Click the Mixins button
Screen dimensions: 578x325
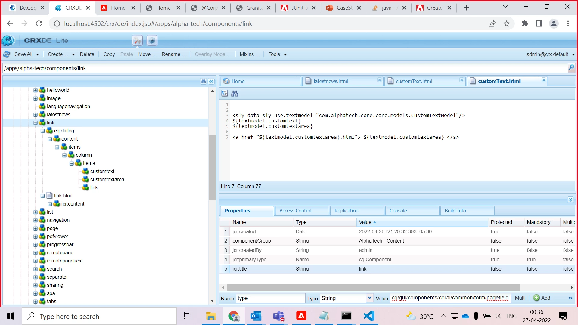pyautogui.click(x=249, y=54)
